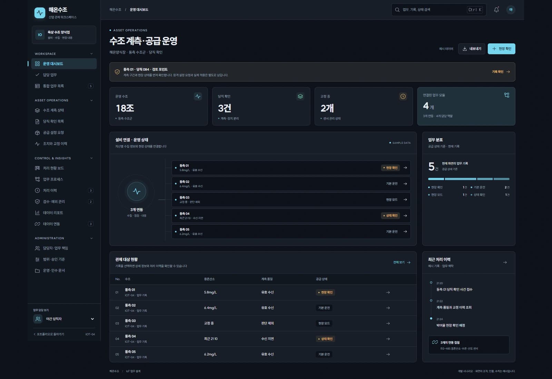Click the pulse icon on 운영 수조 card
This screenshot has width=552, height=379.
point(198,96)
